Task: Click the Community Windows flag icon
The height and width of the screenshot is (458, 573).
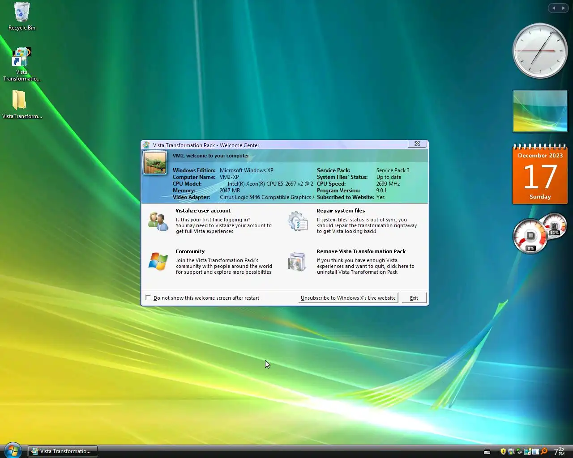Action: point(158,262)
